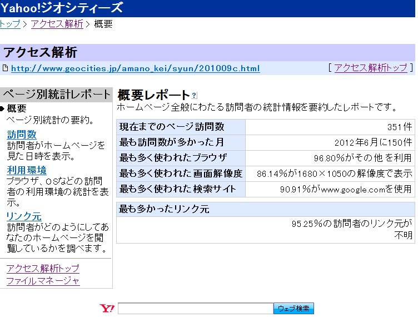The image size is (418, 317).
Task: Open the アクセス解析 breadcrumb link
Action: pos(57,24)
